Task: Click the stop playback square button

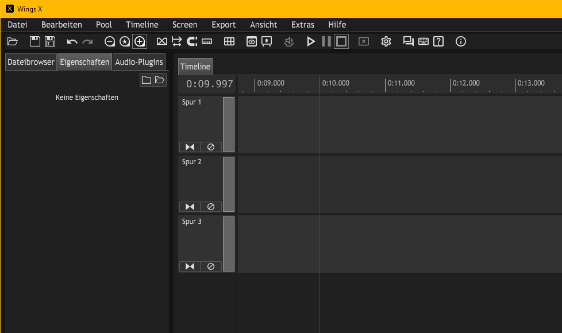Action: [341, 41]
